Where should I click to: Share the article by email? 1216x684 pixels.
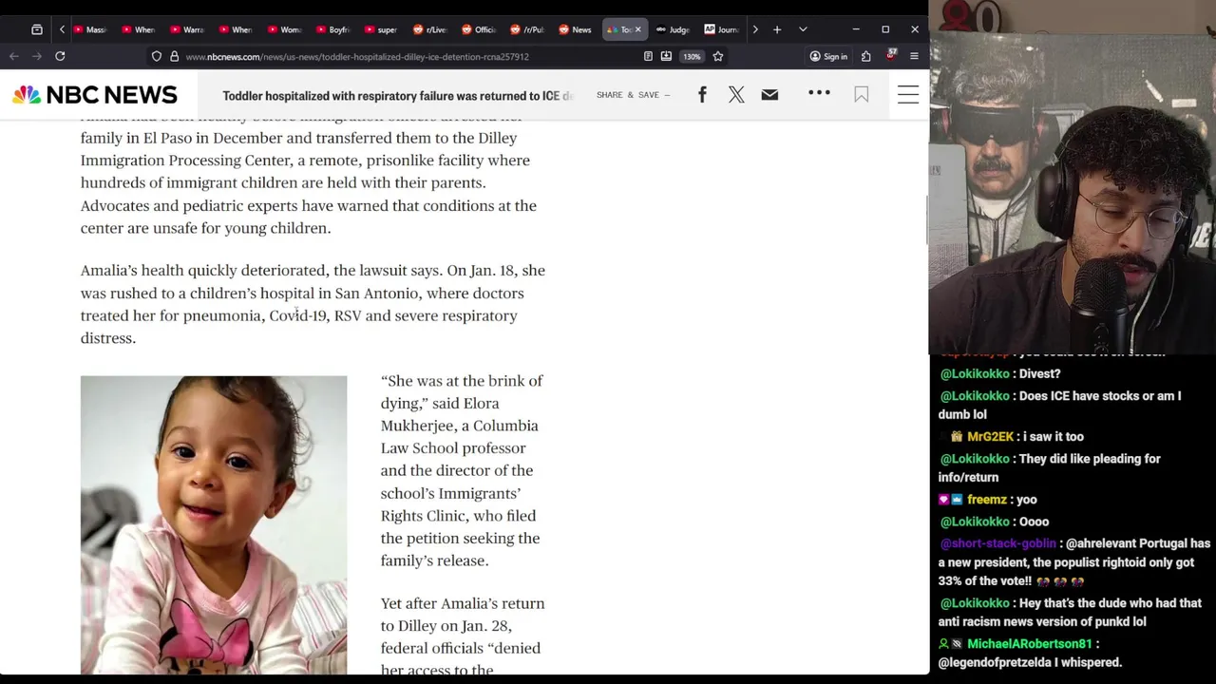coord(769,94)
